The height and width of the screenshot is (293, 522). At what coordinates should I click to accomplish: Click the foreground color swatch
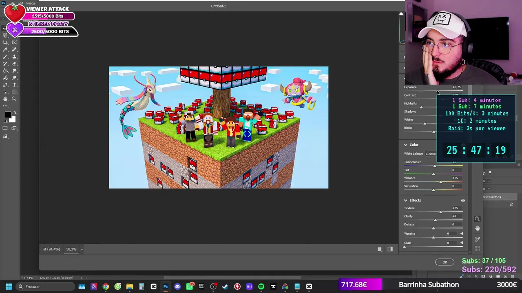coord(8,115)
